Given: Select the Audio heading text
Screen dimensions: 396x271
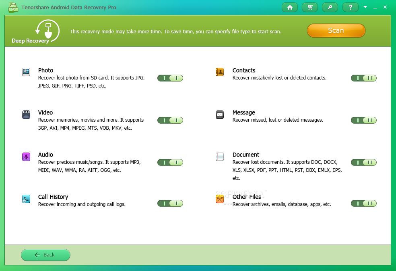Looking at the screenshot, I should click(45, 155).
